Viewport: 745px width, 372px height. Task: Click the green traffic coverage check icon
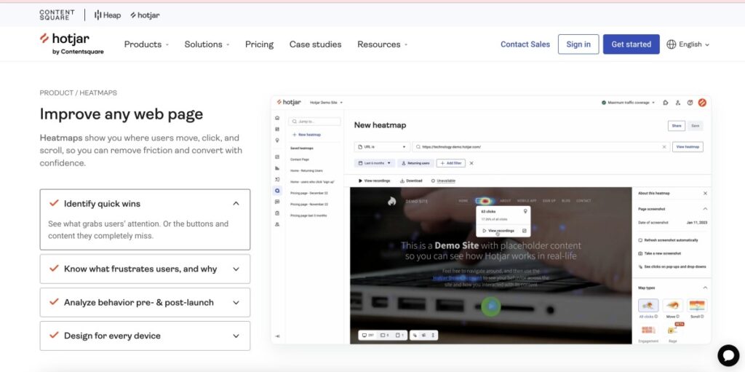click(604, 102)
